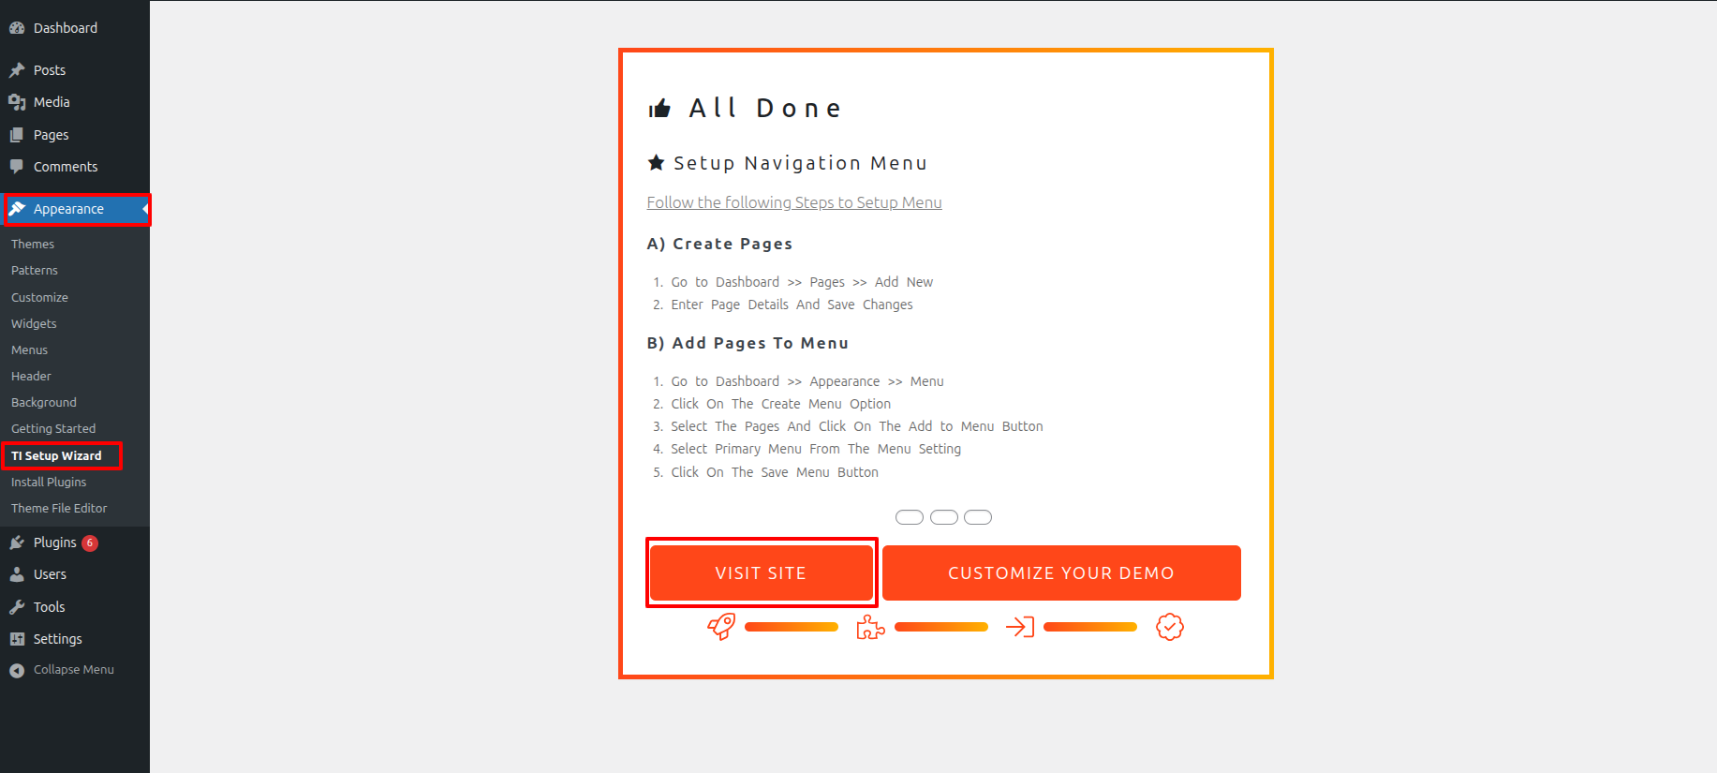
Task: Open Themes under Appearance
Action: pyautogui.click(x=33, y=244)
